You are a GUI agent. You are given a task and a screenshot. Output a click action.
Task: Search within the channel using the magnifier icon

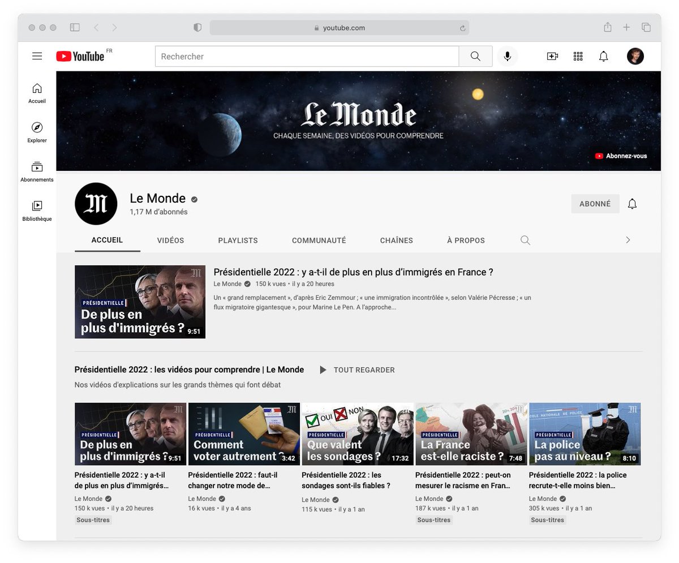coord(525,240)
